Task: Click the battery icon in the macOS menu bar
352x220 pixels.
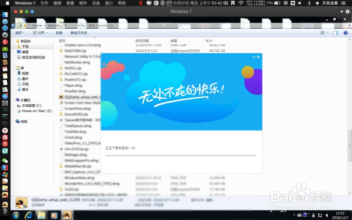Action: (x=277, y=3)
